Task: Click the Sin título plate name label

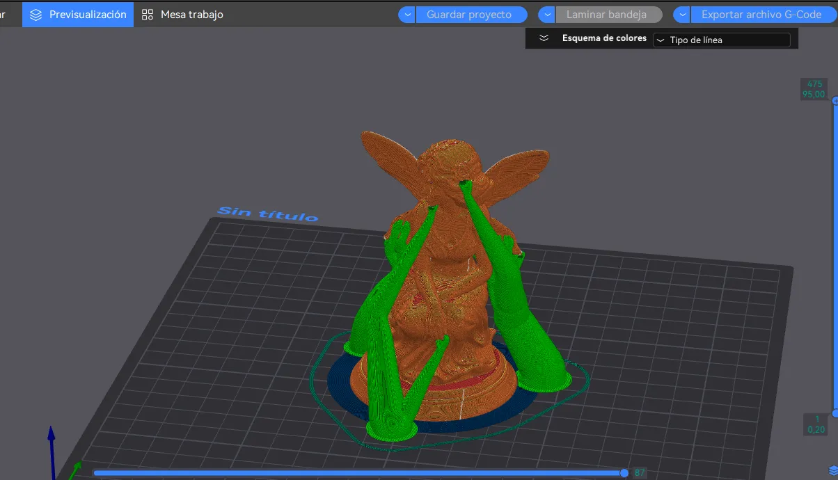Action: click(x=268, y=214)
